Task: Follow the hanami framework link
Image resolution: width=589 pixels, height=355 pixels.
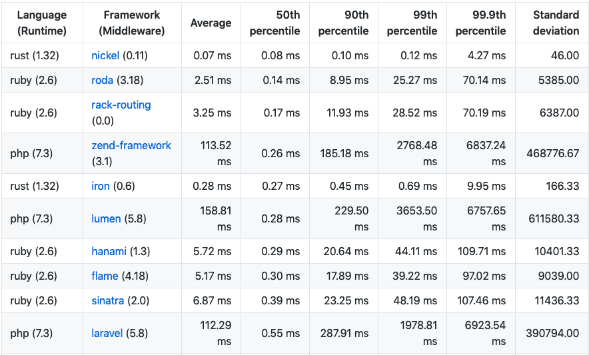Action: pyautogui.click(x=109, y=251)
